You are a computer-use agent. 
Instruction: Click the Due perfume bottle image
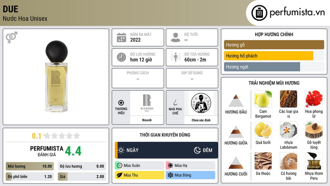56,76
